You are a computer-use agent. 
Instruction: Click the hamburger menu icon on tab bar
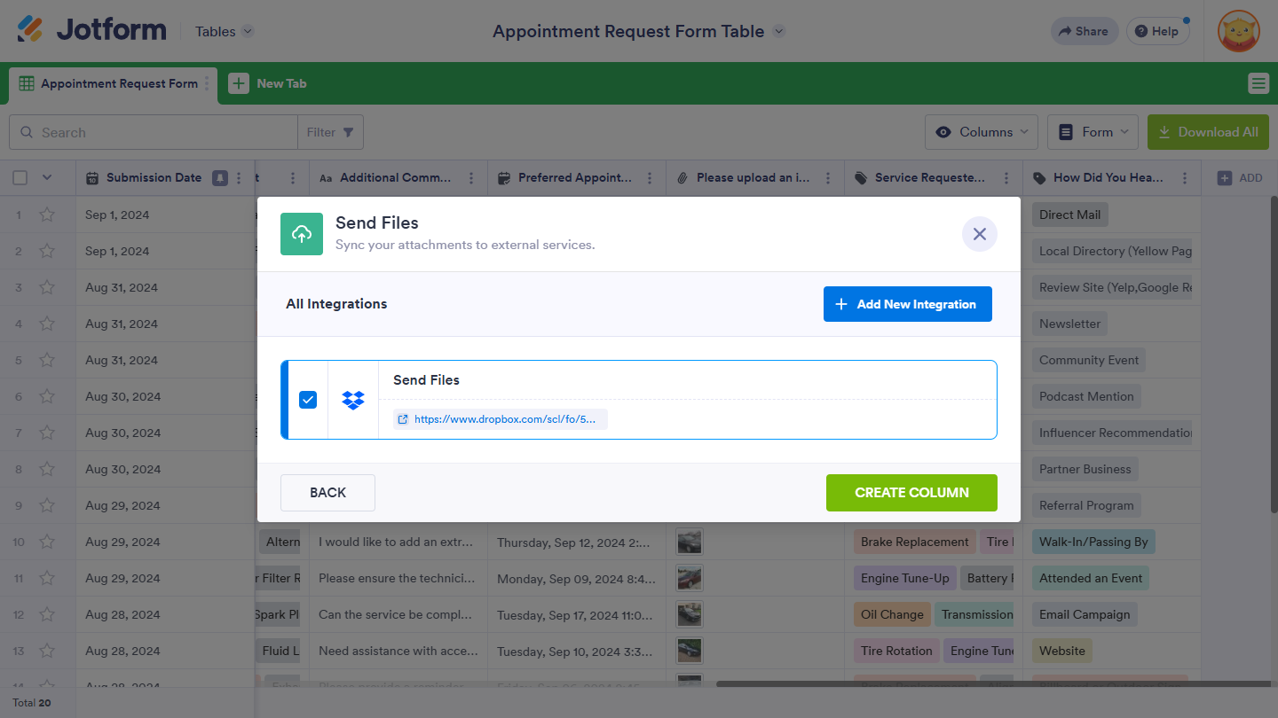(x=1258, y=83)
